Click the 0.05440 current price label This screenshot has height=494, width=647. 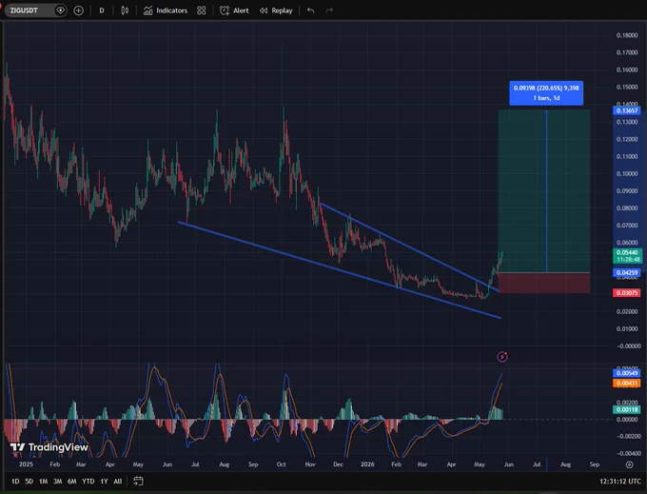click(627, 256)
